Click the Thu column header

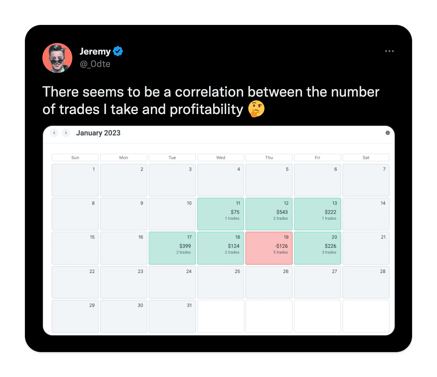coord(269,157)
